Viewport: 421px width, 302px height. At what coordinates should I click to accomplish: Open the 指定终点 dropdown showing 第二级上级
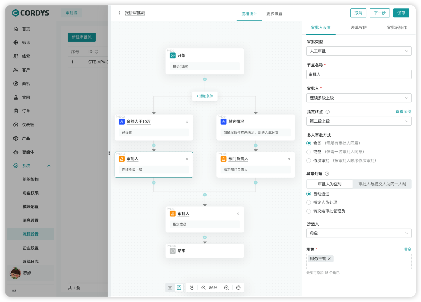point(359,121)
